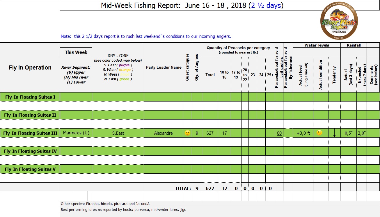The width and height of the screenshot is (380, 217).
Task: Click the Other species notes row
Action: point(105,204)
